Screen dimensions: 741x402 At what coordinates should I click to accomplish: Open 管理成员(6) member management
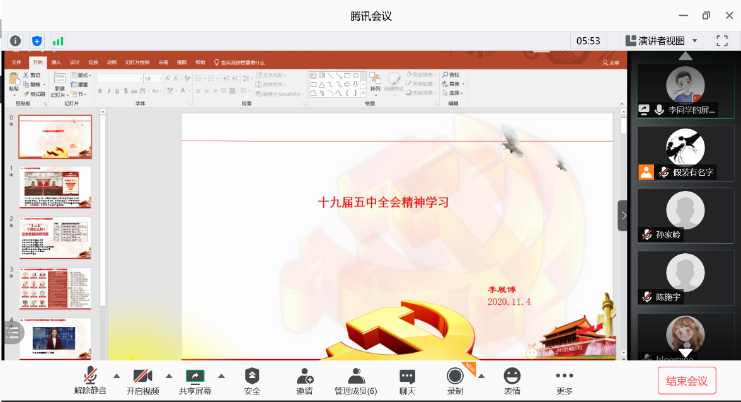coord(356,381)
